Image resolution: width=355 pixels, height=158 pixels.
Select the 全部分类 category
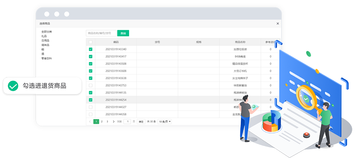pyautogui.click(x=47, y=32)
